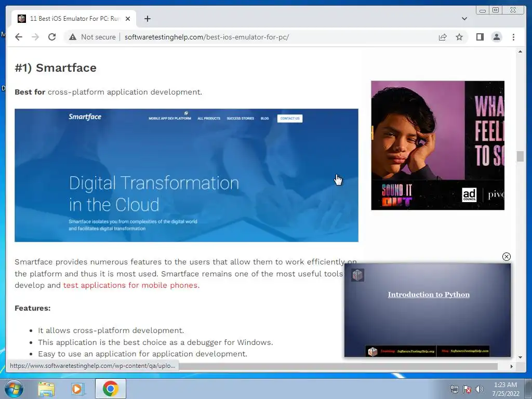Click the 'Features:' label

pyautogui.click(x=33, y=308)
